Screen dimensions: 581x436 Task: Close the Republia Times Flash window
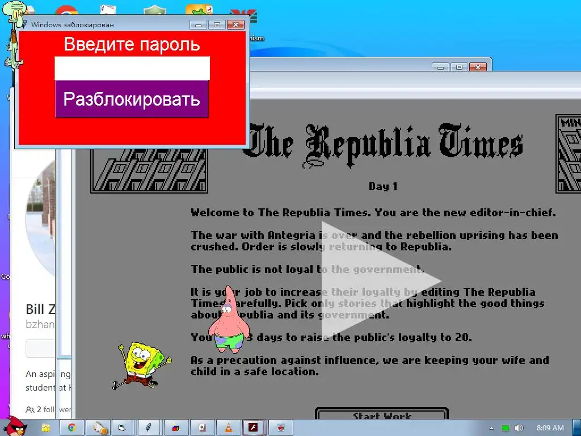(x=478, y=67)
